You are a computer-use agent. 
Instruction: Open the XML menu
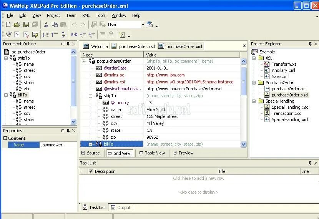point(86,15)
